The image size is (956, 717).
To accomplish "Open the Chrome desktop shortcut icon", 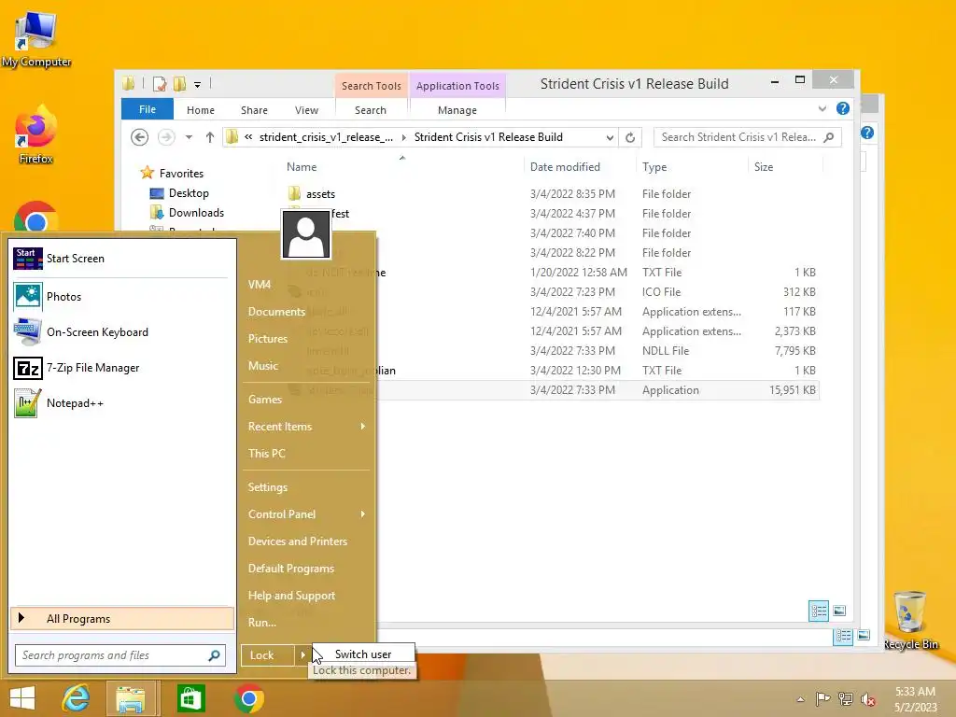I will pyautogui.click(x=36, y=217).
